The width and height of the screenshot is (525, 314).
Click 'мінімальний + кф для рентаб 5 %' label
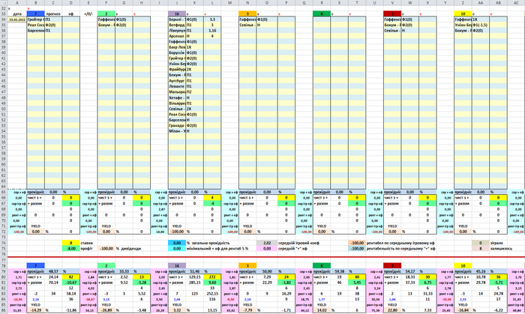[217, 249]
